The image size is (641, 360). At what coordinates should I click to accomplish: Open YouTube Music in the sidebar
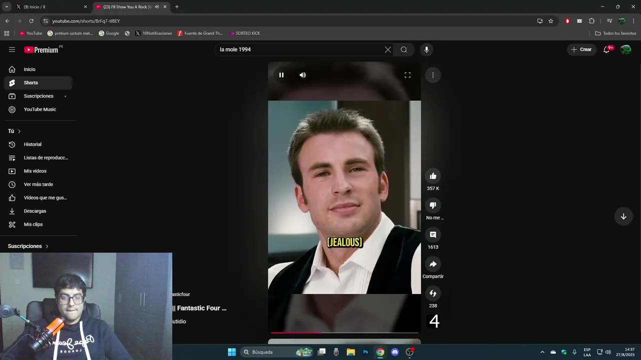[x=38, y=109]
